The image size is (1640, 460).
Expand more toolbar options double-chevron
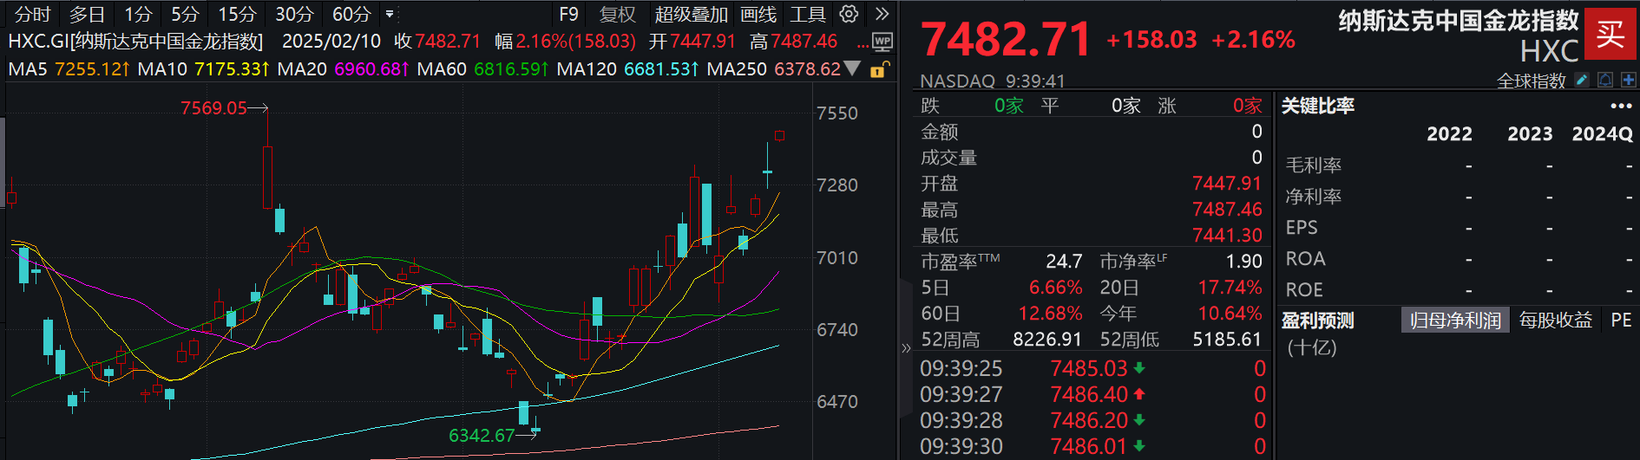(882, 14)
